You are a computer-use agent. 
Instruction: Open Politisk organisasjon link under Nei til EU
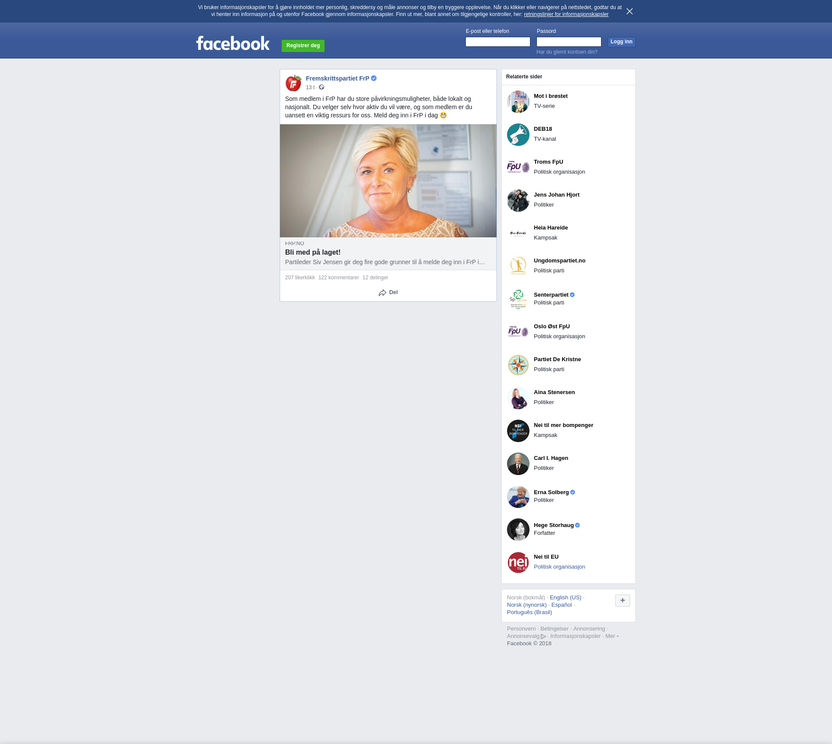point(559,567)
